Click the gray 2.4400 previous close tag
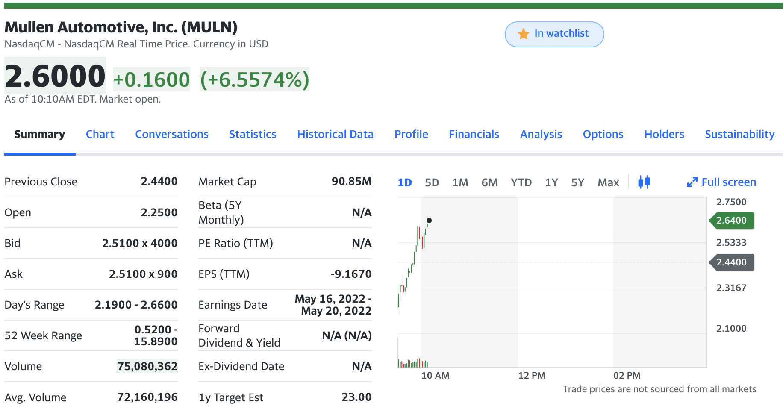This screenshot has width=783, height=412. pos(731,262)
